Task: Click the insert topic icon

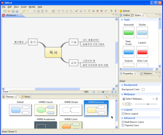Action: (x=59, y=11)
